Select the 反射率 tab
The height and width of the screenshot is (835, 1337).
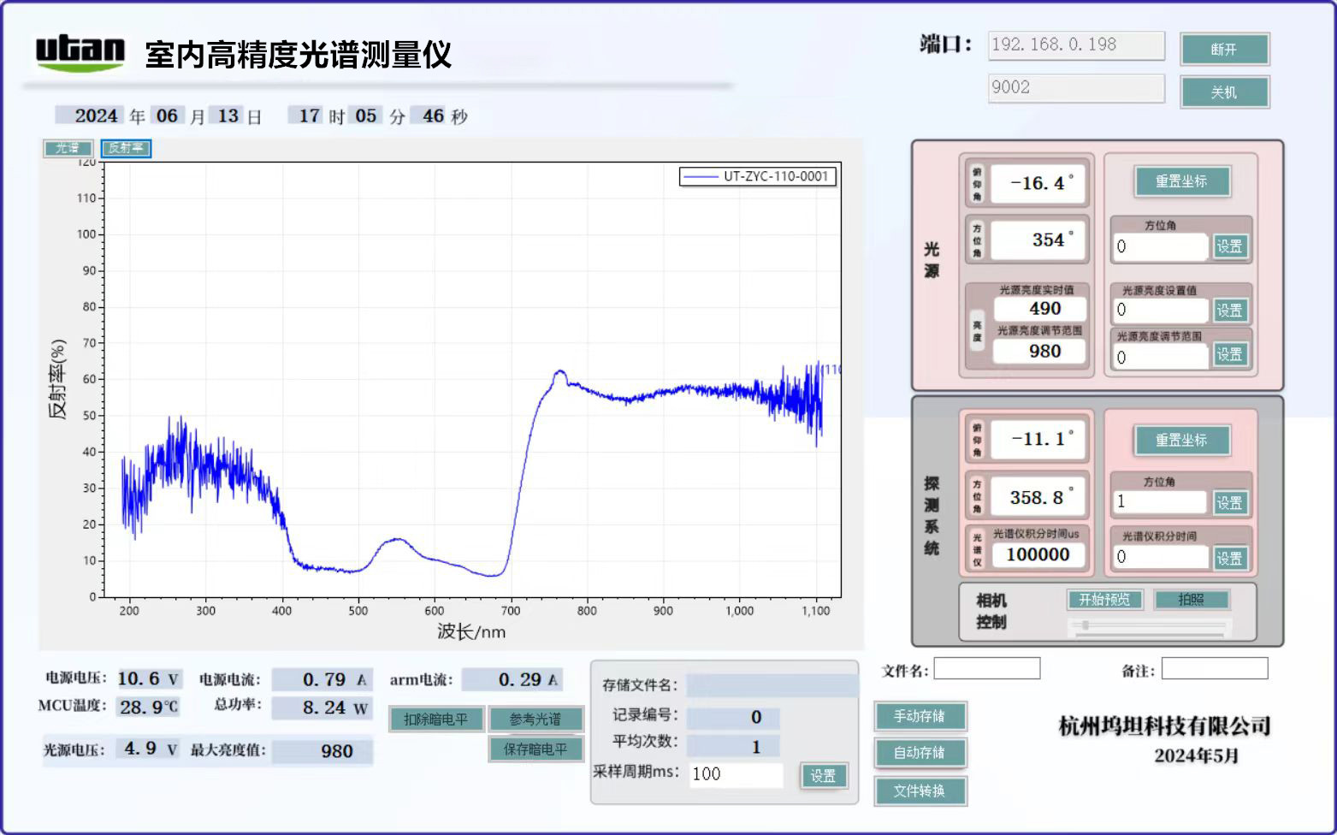(126, 148)
